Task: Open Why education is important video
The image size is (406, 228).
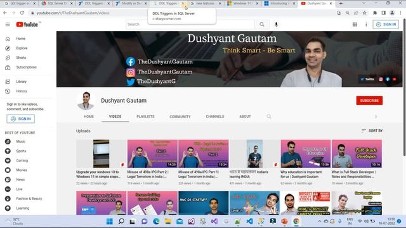Action: click(x=305, y=154)
